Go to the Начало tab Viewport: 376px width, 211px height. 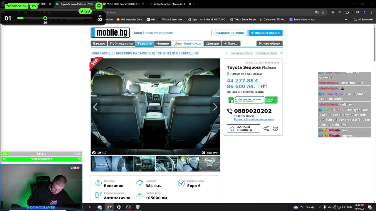[x=99, y=43]
